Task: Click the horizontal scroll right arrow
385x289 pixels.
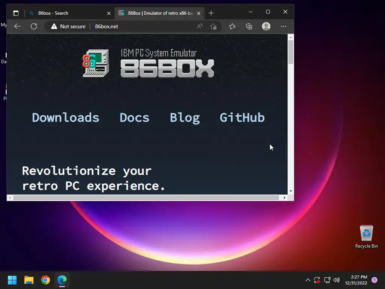Action: pos(285,198)
